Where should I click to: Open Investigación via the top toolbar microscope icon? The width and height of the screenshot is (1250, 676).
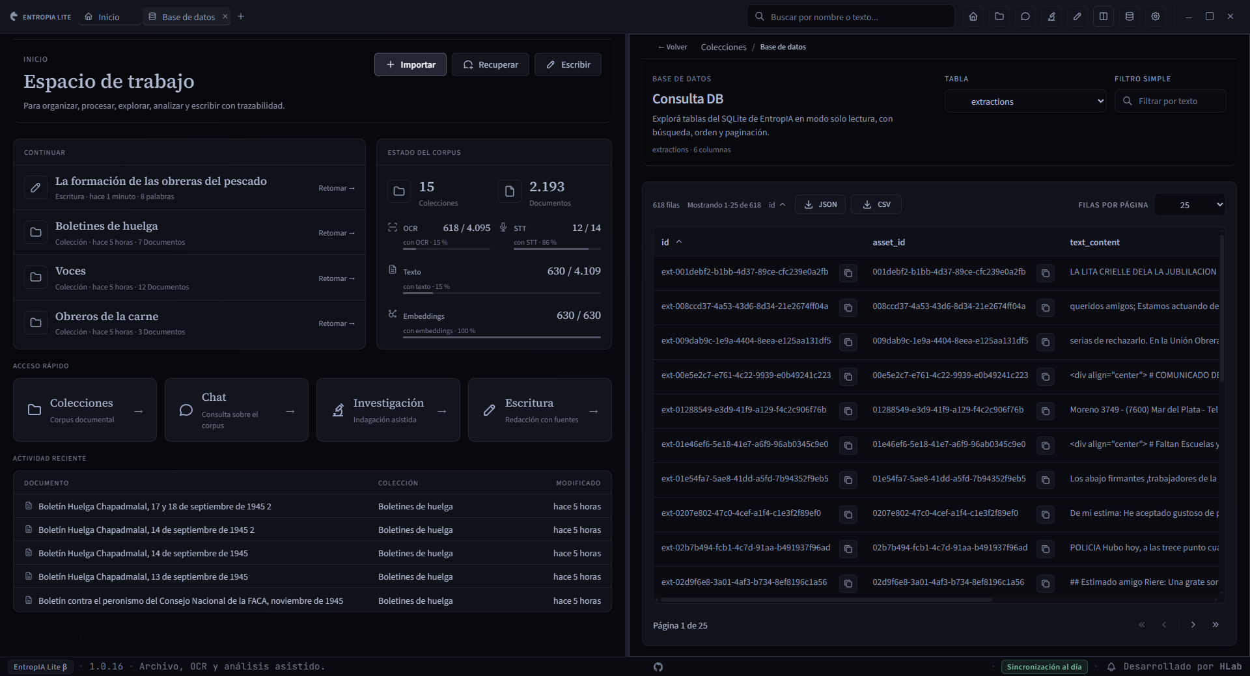[1051, 17]
